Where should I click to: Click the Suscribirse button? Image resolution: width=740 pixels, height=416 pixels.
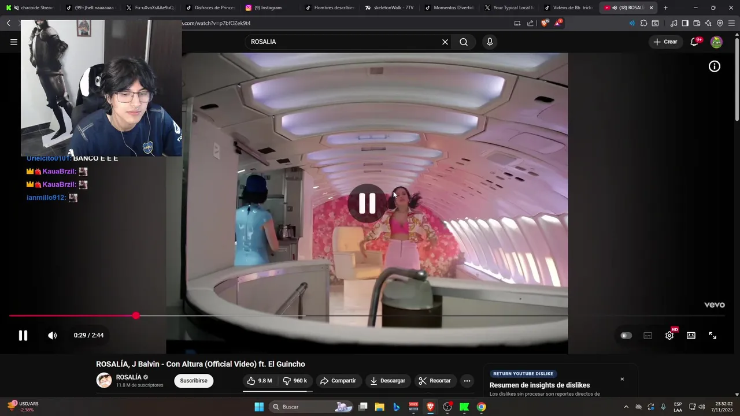(x=194, y=381)
